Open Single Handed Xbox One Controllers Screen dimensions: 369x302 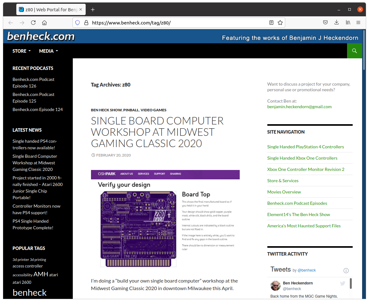coord(302,158)
